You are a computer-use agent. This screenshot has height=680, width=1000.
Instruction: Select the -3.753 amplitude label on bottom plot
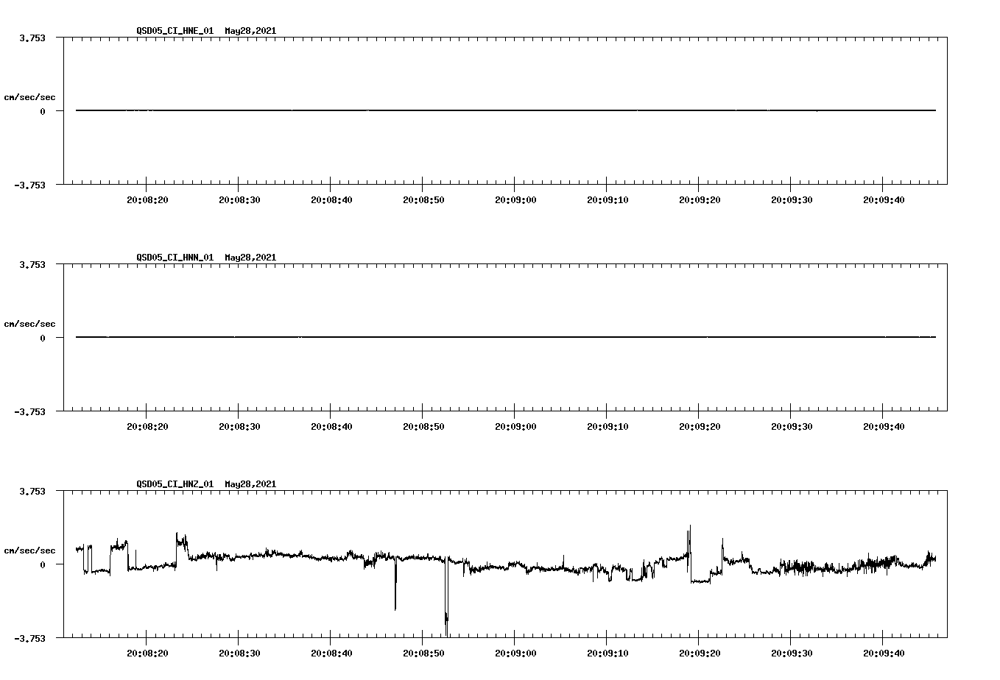pos(30,639)
